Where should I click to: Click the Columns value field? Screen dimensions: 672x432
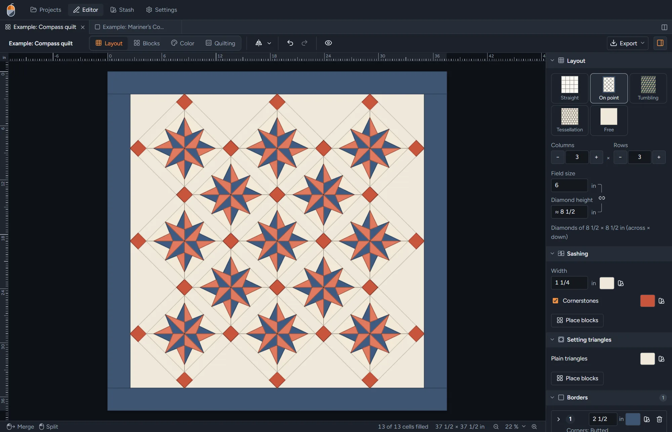[577, 157]
